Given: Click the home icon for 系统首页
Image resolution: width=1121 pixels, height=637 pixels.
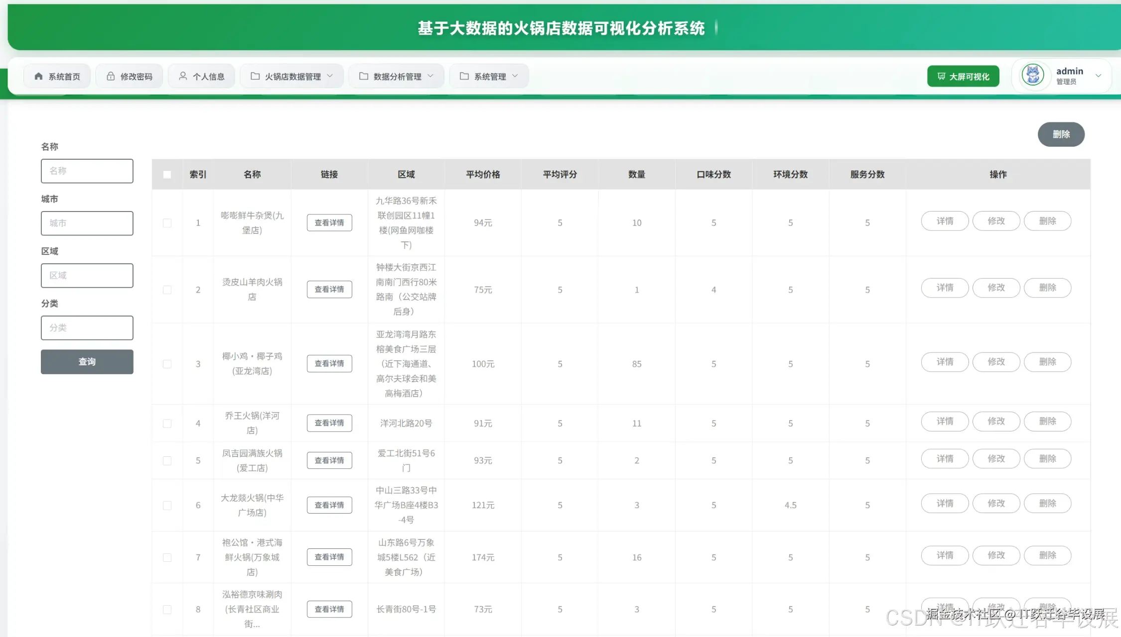Looking at the screenshot, I should [38, 76].
